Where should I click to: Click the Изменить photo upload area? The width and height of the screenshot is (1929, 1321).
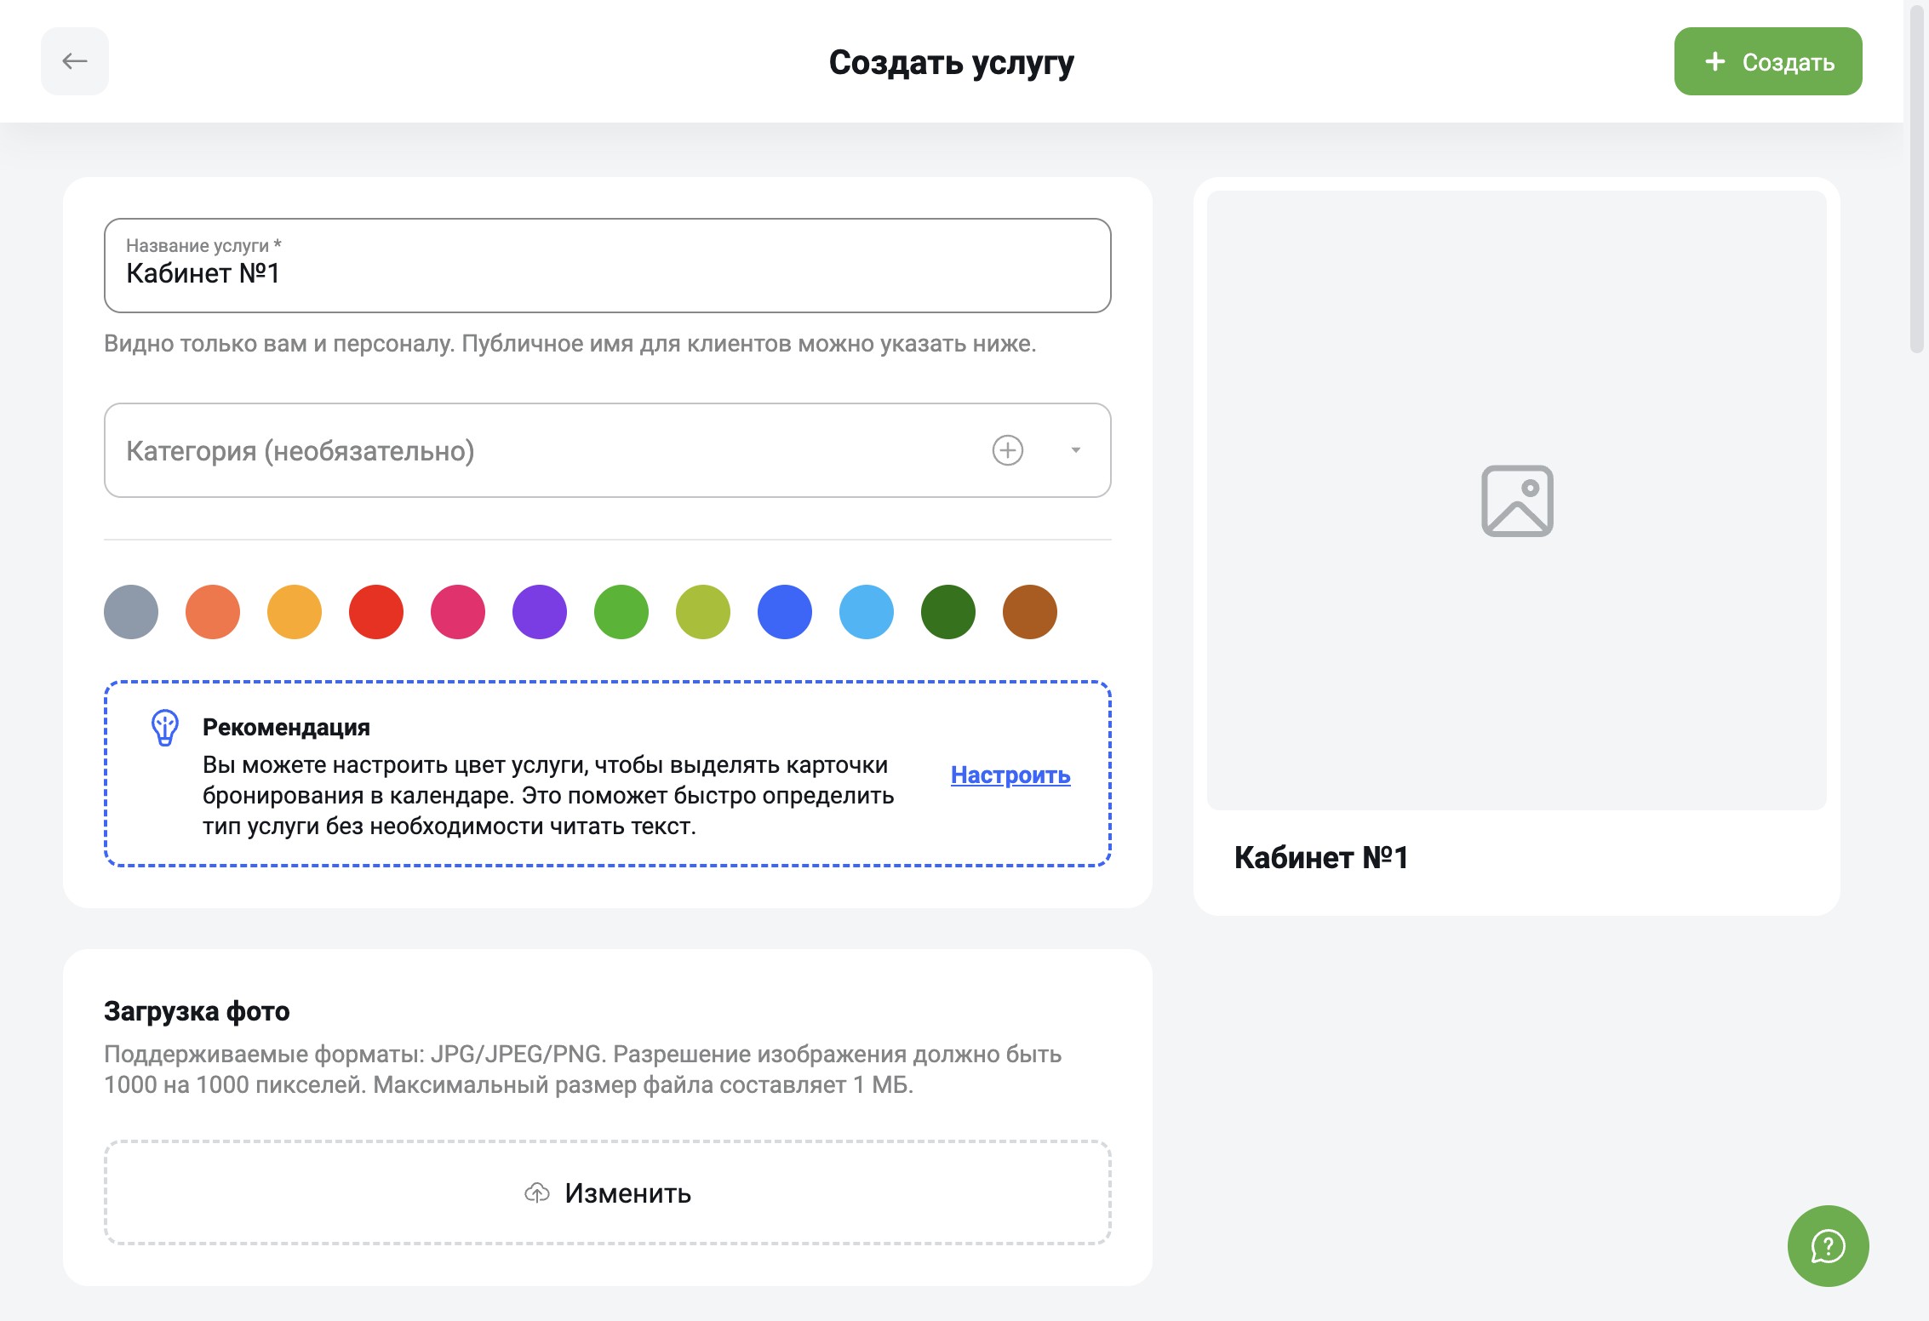click(x=608, y=1193)
